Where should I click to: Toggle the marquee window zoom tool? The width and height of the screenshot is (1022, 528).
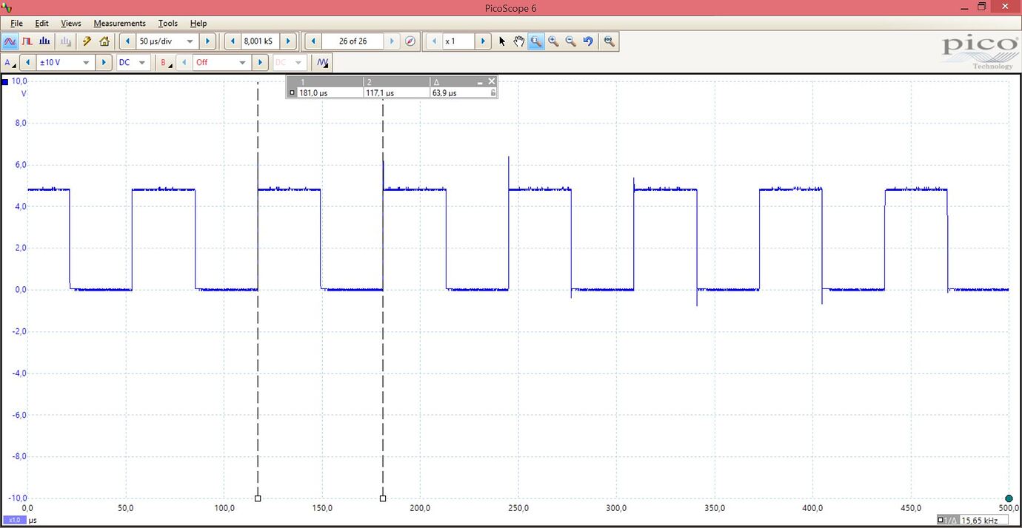[x=535, y=41]
